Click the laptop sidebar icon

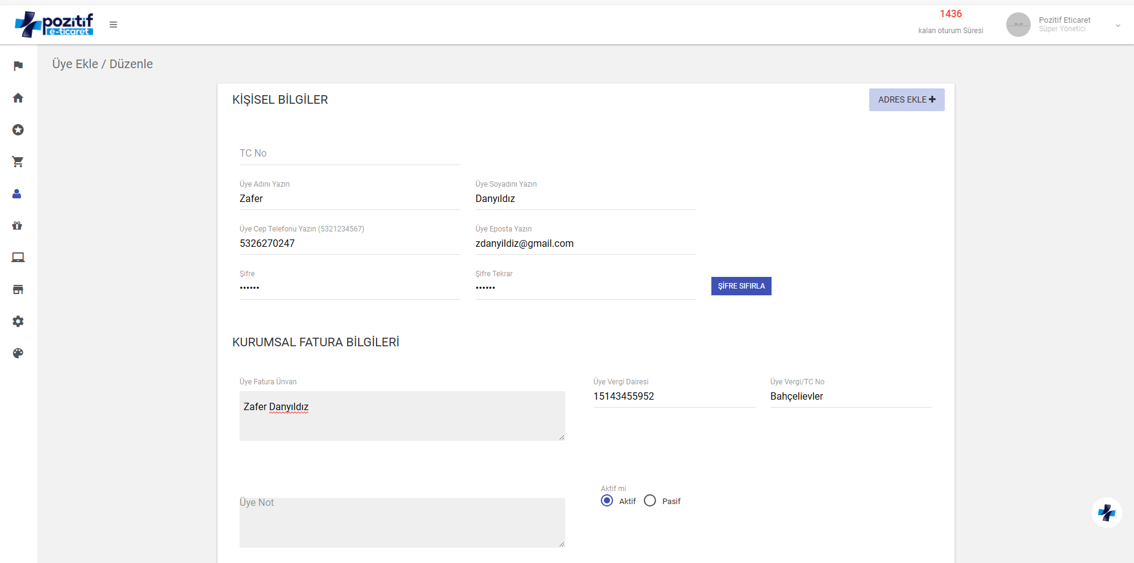[x=18, y=258]
